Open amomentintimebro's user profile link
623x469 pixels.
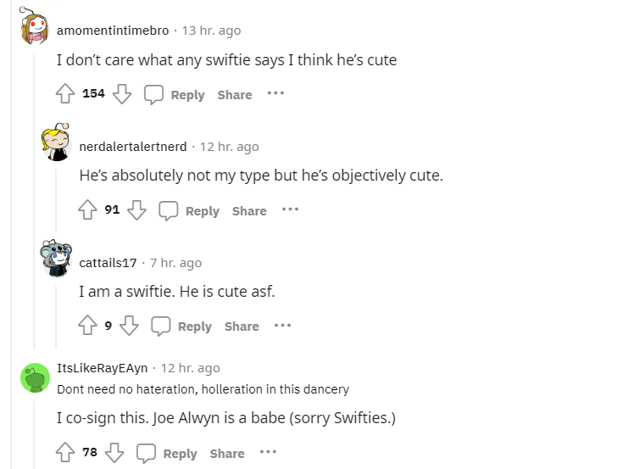click(x=113, y=31)
